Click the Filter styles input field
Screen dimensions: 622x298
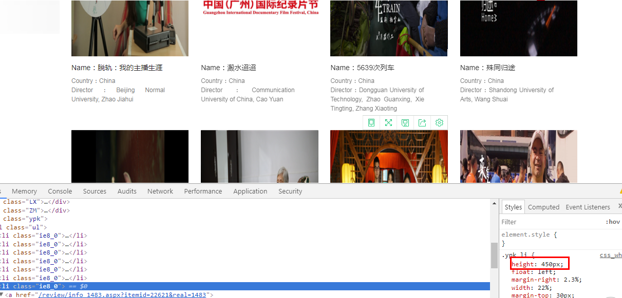pos(550,222)
